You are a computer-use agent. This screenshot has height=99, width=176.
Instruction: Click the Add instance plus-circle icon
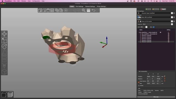tap(66, 10)
